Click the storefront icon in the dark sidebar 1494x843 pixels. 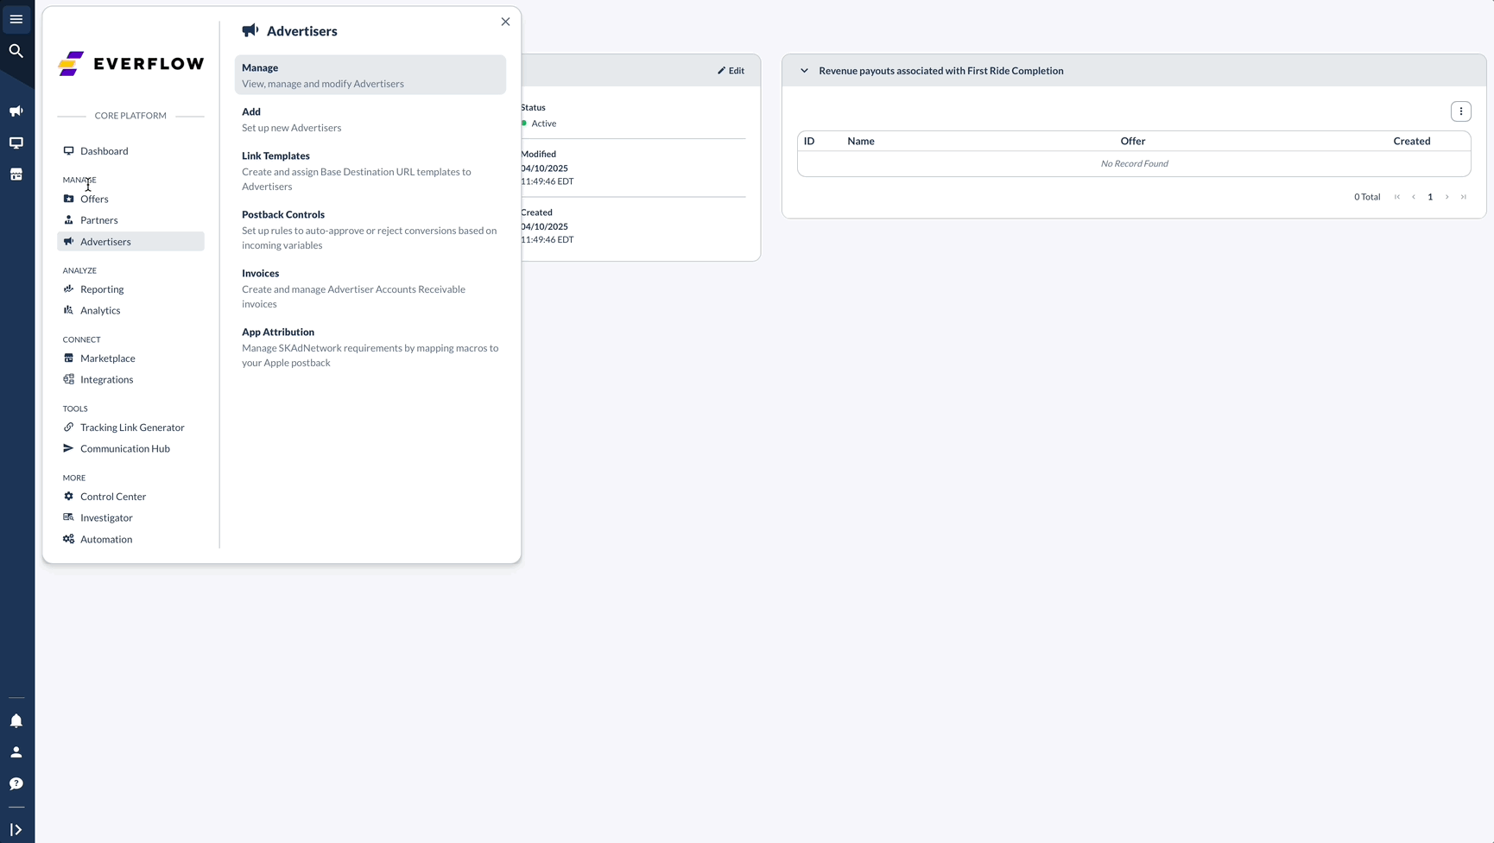click(x=16, y=174)
